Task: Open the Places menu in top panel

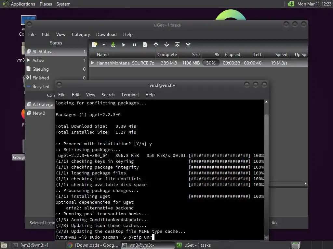Action: point(46,4)
